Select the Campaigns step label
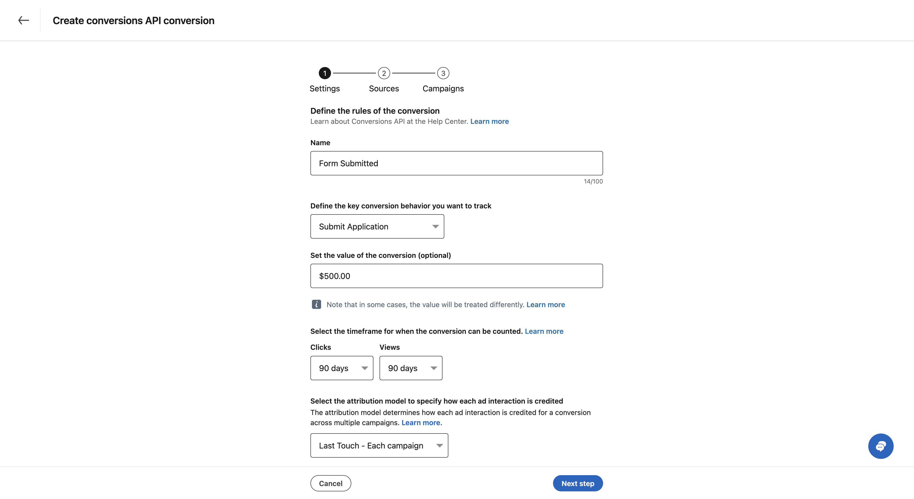The image size is (914, 499). [x=443, y=89]
